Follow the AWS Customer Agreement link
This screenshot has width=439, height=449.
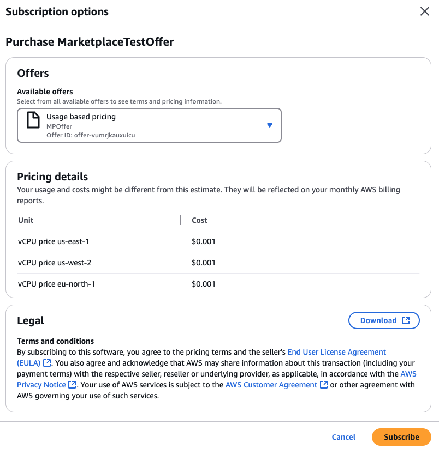coord(271,385)
